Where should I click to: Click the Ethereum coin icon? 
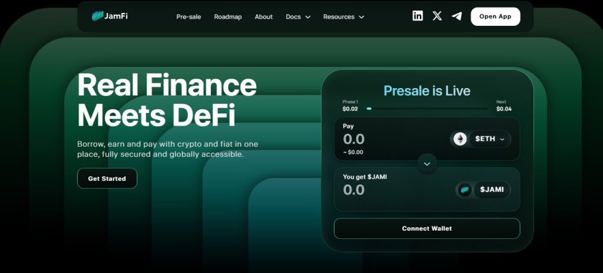coord(460,139)
